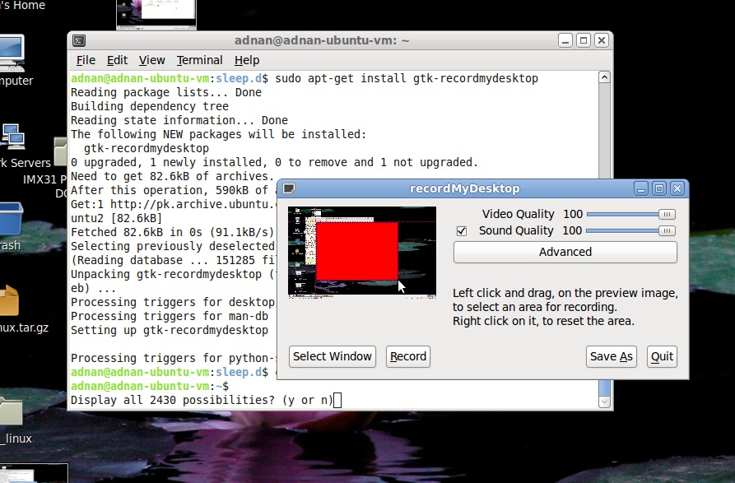The width and height of the screenshot is (735, 483).
Task: Maximize the terminal window
Action: (584, 41)
